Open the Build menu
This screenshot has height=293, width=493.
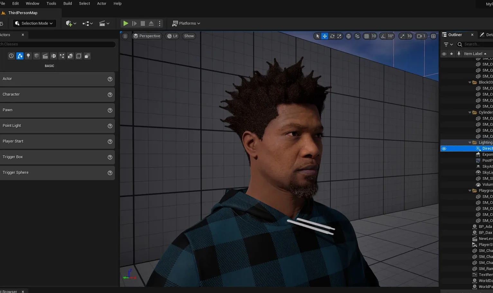click(x=68, y=4)
